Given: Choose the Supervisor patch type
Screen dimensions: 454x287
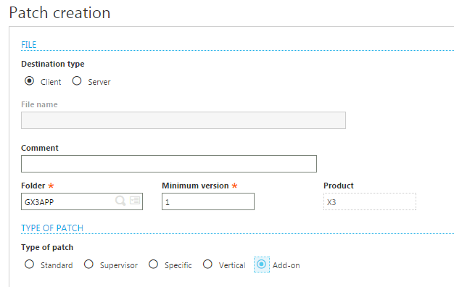Looking at the screenshot, I should pyautogui.click(x=88, y=265).
